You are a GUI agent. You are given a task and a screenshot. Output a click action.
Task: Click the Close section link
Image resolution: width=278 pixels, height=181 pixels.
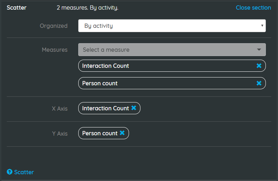(253, 7)
